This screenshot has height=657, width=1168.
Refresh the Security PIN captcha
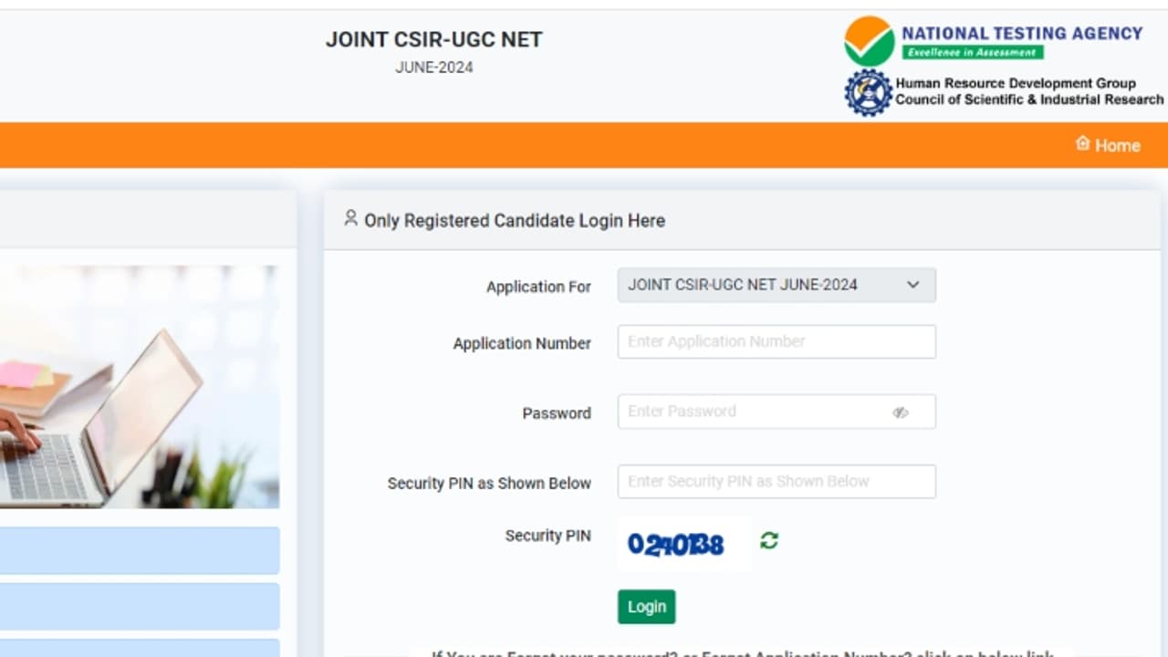click(x=767, y=541)
